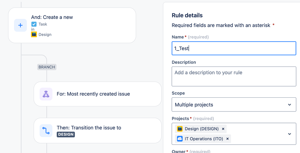The height and width of the screenshot is (153, 300).
Task: Remove IT Operations (ITO) from Projects
Action: [227, 139]
